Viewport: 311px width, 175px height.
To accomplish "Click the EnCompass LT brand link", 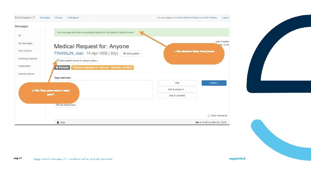I will pyautogui.click(x=25, y=17).
